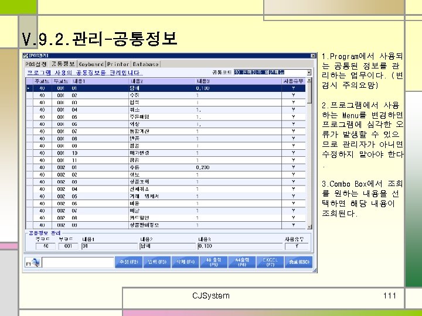
Task: Select the row 001 10 매가변경
Action: coord(166,153)
